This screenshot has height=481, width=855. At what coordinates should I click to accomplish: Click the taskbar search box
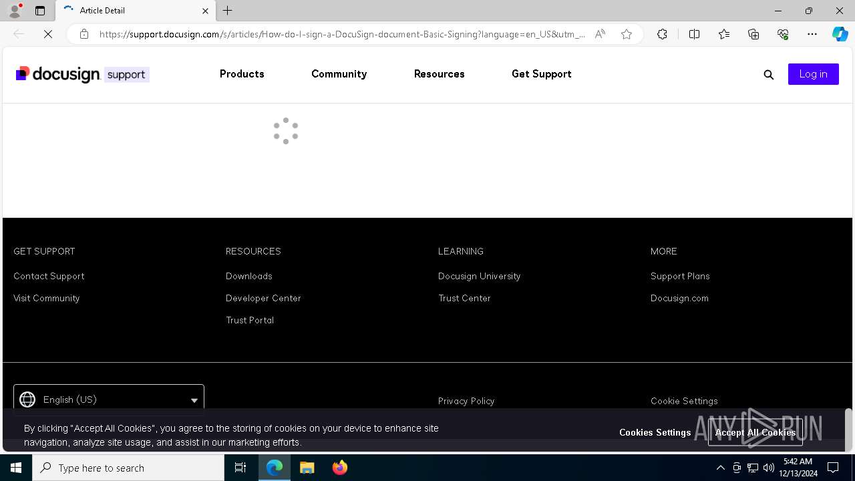tap(128, 468)
